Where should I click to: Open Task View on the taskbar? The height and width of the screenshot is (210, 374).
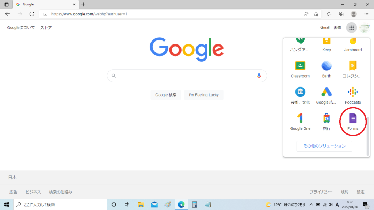click(127, 205)
